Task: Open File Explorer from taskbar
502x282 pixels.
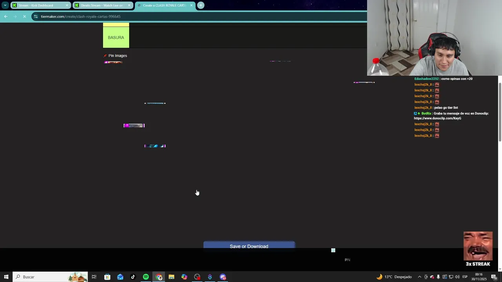Action: pos(171,277)
